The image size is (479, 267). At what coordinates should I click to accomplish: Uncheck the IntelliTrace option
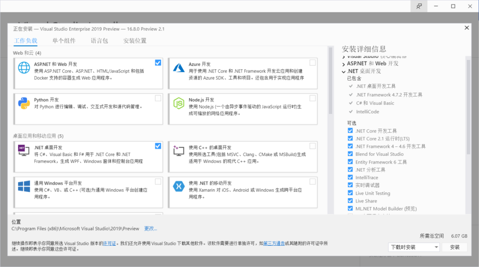[350, 177]
